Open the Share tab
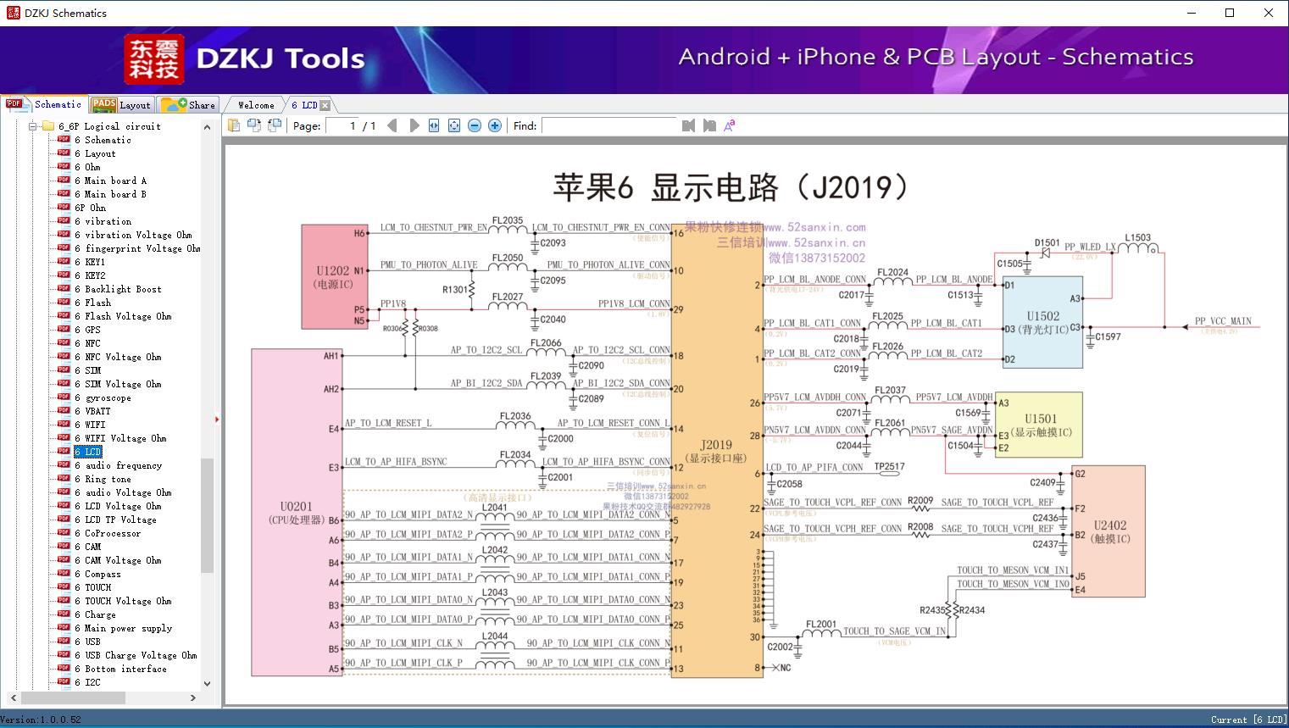This screenshot has height=728, width=1289. (x=188, y=105)
